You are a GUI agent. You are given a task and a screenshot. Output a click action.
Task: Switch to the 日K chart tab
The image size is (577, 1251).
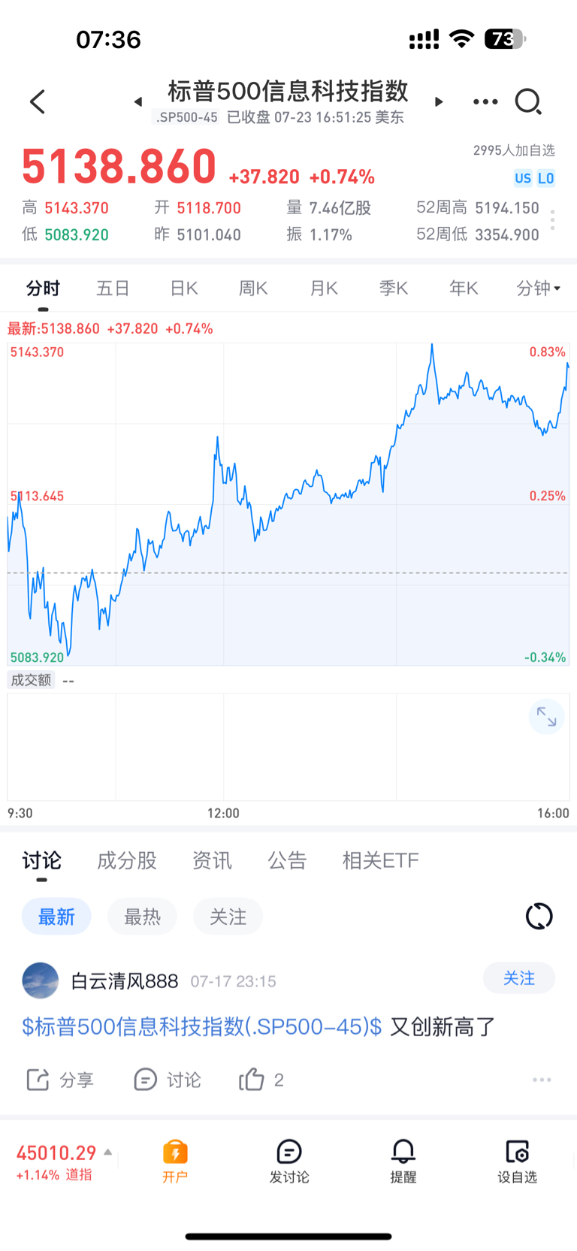(x=183, y=289)
